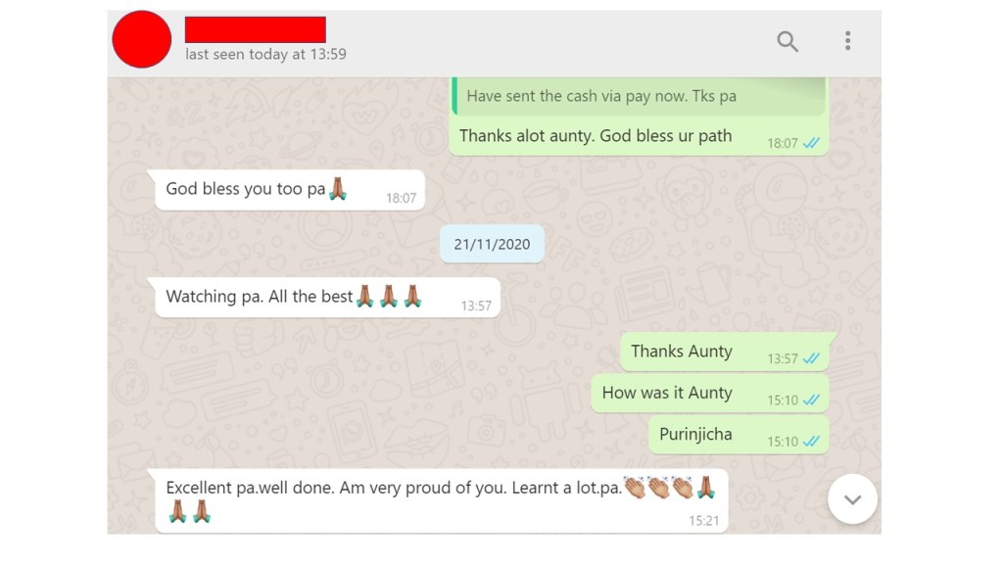Viewport: 1003px width, 564px height.
Task: Jump to latest with the down chevron button
Action: point(852,499)
